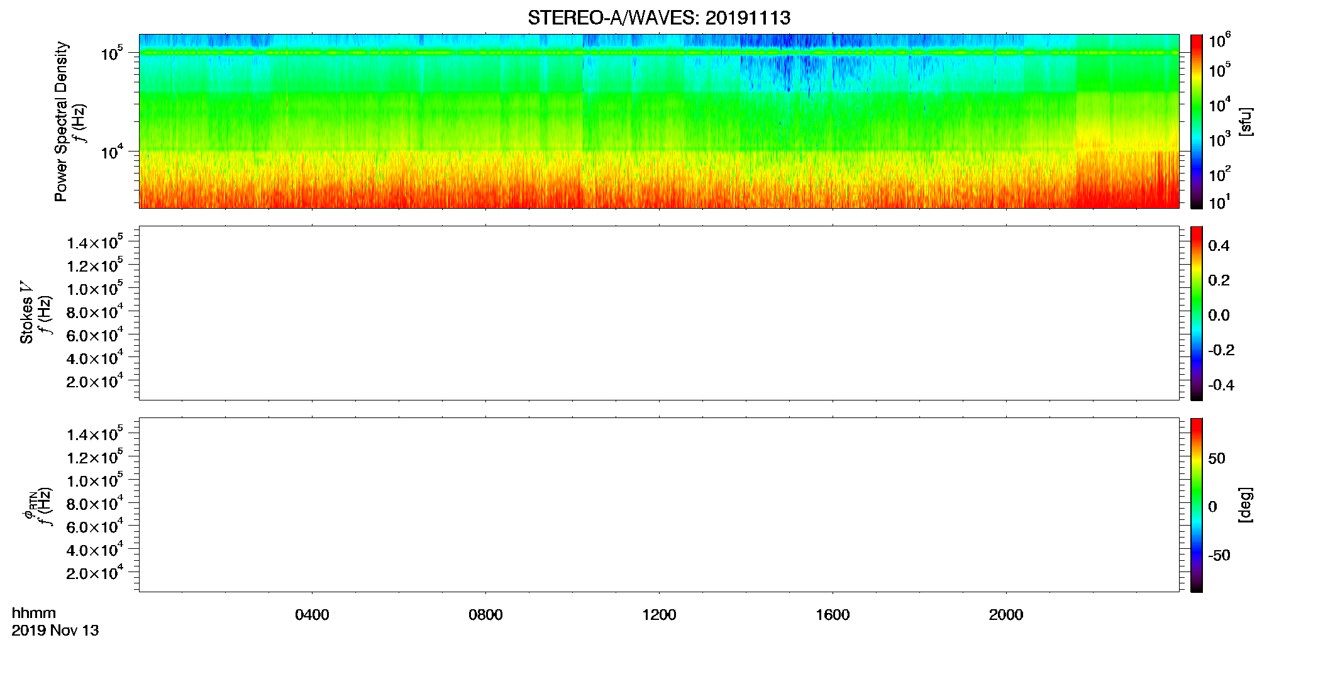Screen dimensions: 1318x679
Task: Click the STEREO-A/WAVES: 20191113 plot title
Action: click(x=658, y=18)
